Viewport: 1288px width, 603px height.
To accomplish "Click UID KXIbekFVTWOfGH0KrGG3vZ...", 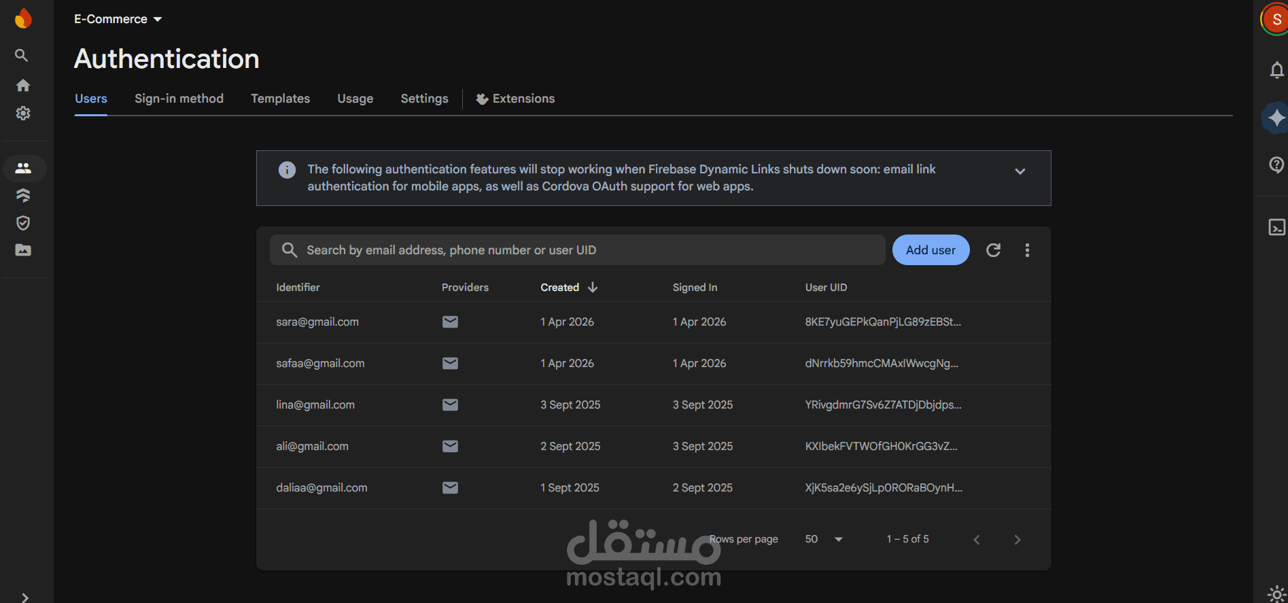I will 881,446.
